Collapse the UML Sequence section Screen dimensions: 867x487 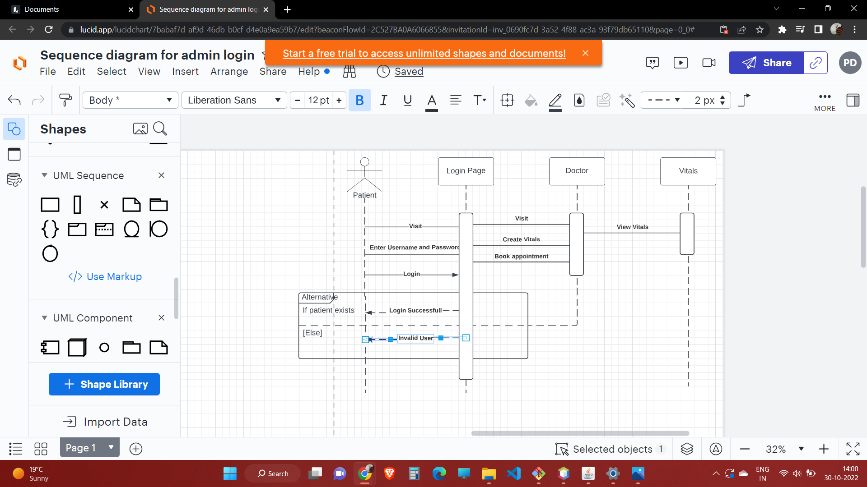coord(44,175)
